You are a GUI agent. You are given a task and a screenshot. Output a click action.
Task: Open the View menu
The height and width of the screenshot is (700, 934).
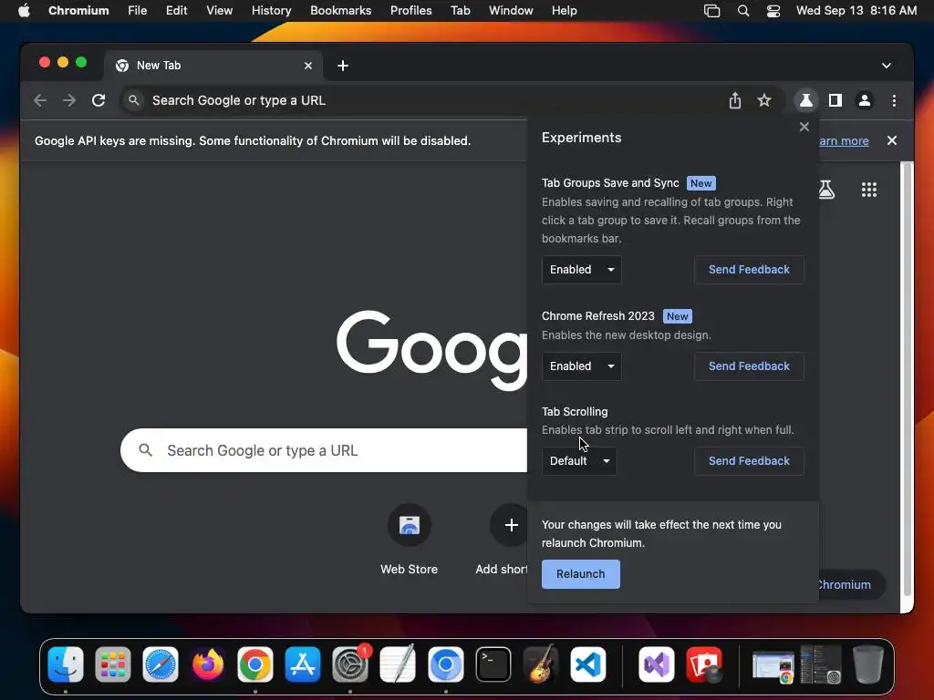[x=219, y=11]
